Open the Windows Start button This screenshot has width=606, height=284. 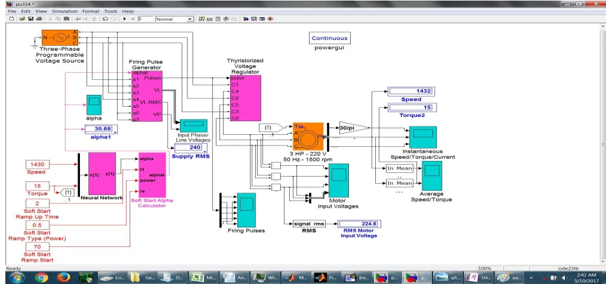tap(17, 277)
